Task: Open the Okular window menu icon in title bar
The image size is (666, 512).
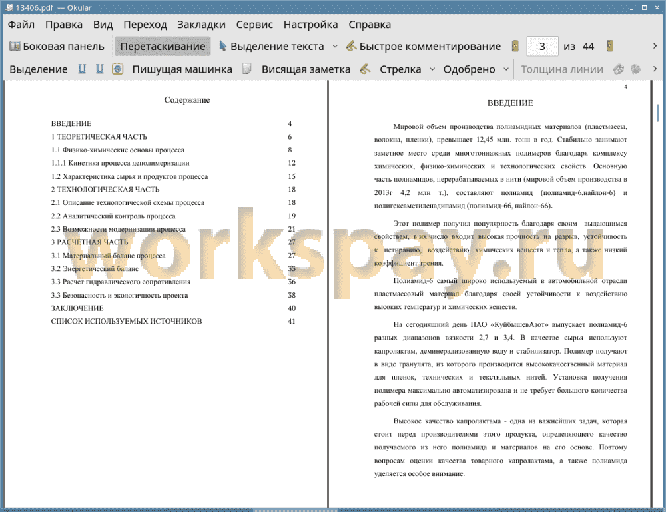Action: [9, 7]
